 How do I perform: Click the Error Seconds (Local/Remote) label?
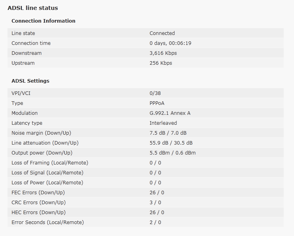48,222
